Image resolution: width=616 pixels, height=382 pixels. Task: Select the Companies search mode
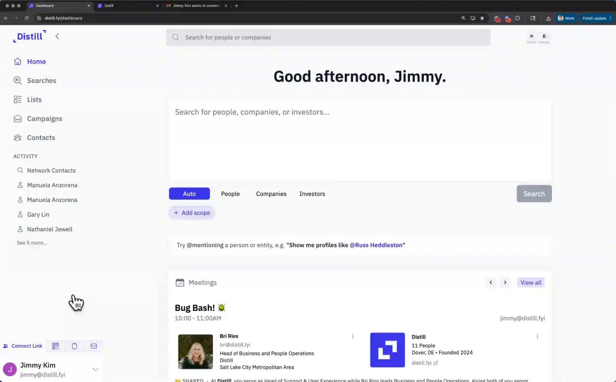pos(271,194)
